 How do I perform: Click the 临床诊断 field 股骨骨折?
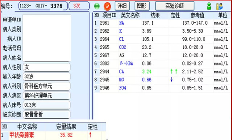(47, 114)
